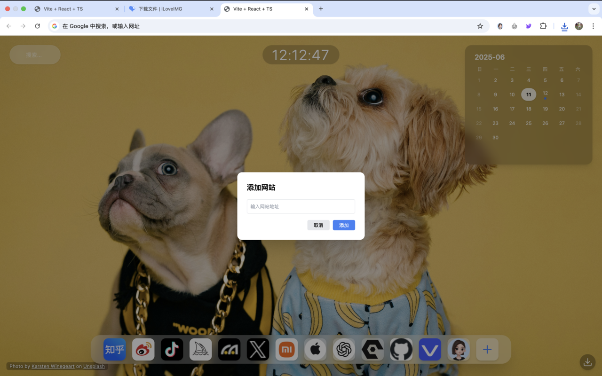Screen dimensions: 602x376
Task: Open the cartoon avatar shortcut in the dock
Action: pyautogui.click(x=459, y=349)
